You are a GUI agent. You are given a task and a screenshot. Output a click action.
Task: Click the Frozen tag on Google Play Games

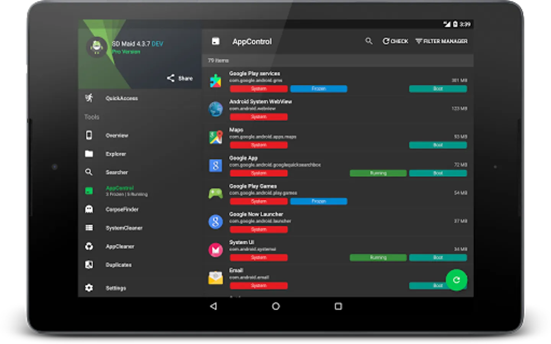pos(319,201)
